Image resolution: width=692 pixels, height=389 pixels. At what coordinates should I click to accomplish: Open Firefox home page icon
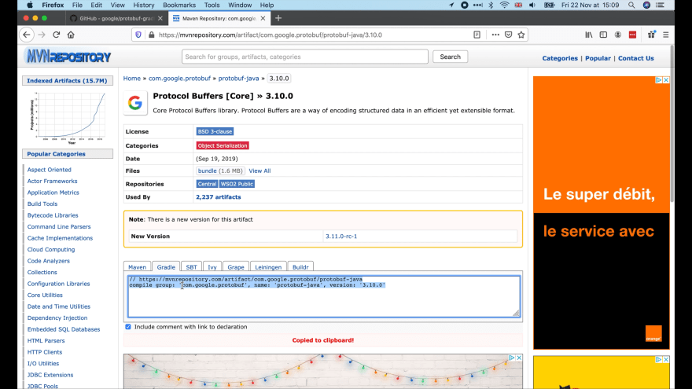pyautogui.click(x=71, y=35)
